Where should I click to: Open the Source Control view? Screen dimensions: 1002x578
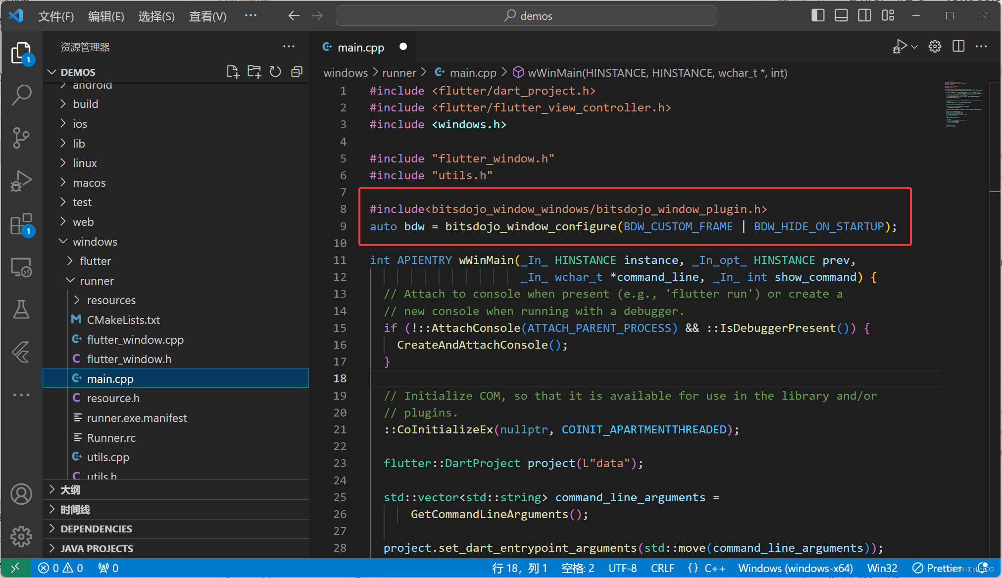click(x=21, y=138)
